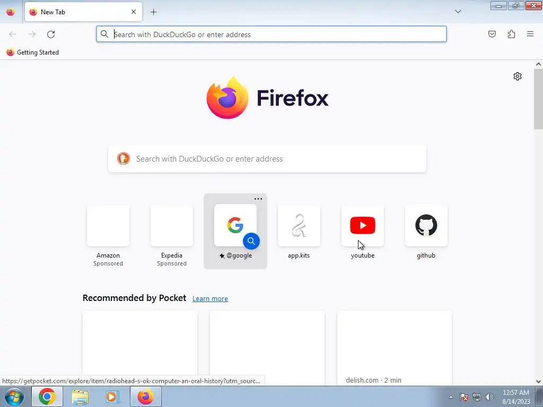Screen dimensions: 543x407
Task: Focus the address bar search field
Action: click(x=271, y=34)
